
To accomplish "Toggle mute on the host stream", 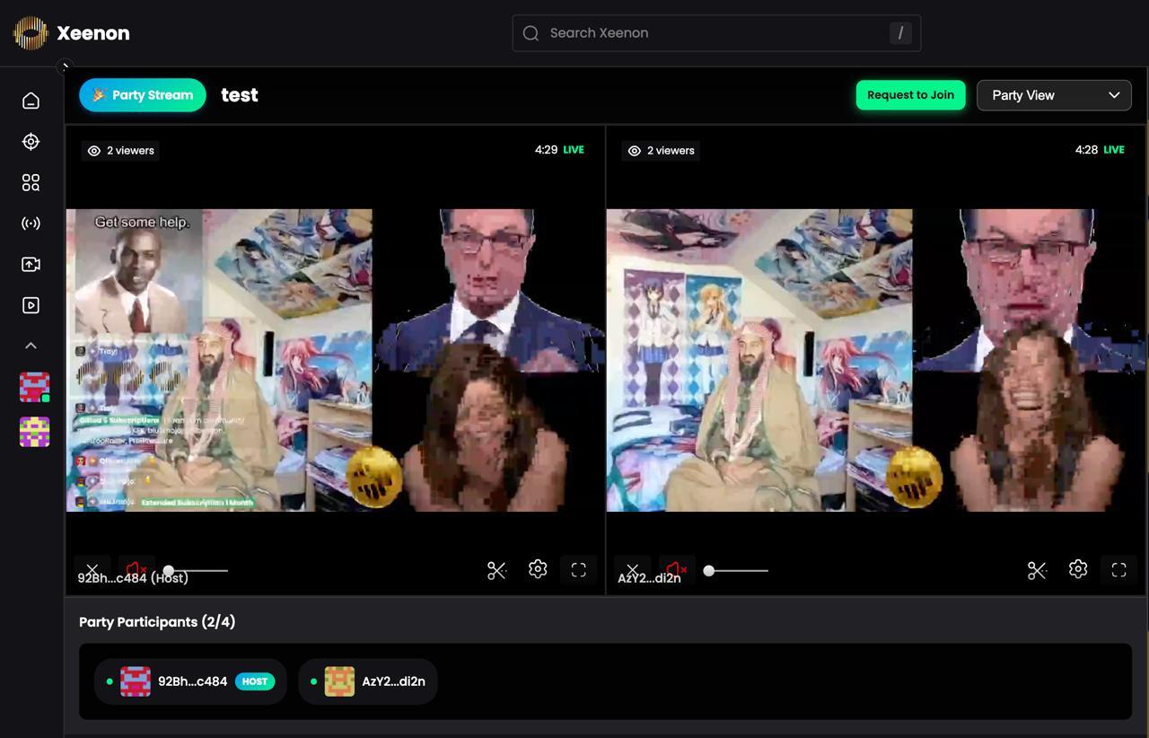I will [136, 569].
